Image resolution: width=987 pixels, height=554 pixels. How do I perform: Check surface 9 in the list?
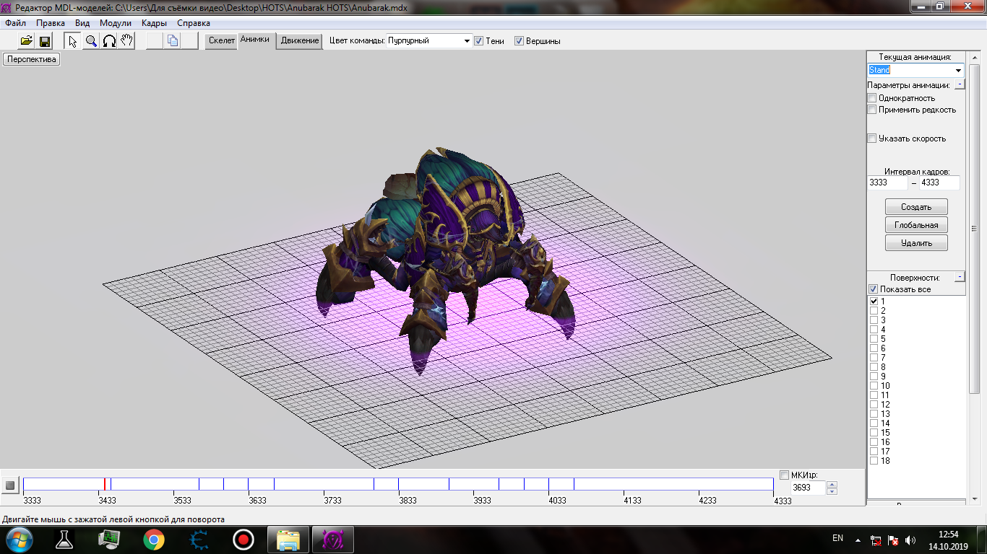click(874, 376)
